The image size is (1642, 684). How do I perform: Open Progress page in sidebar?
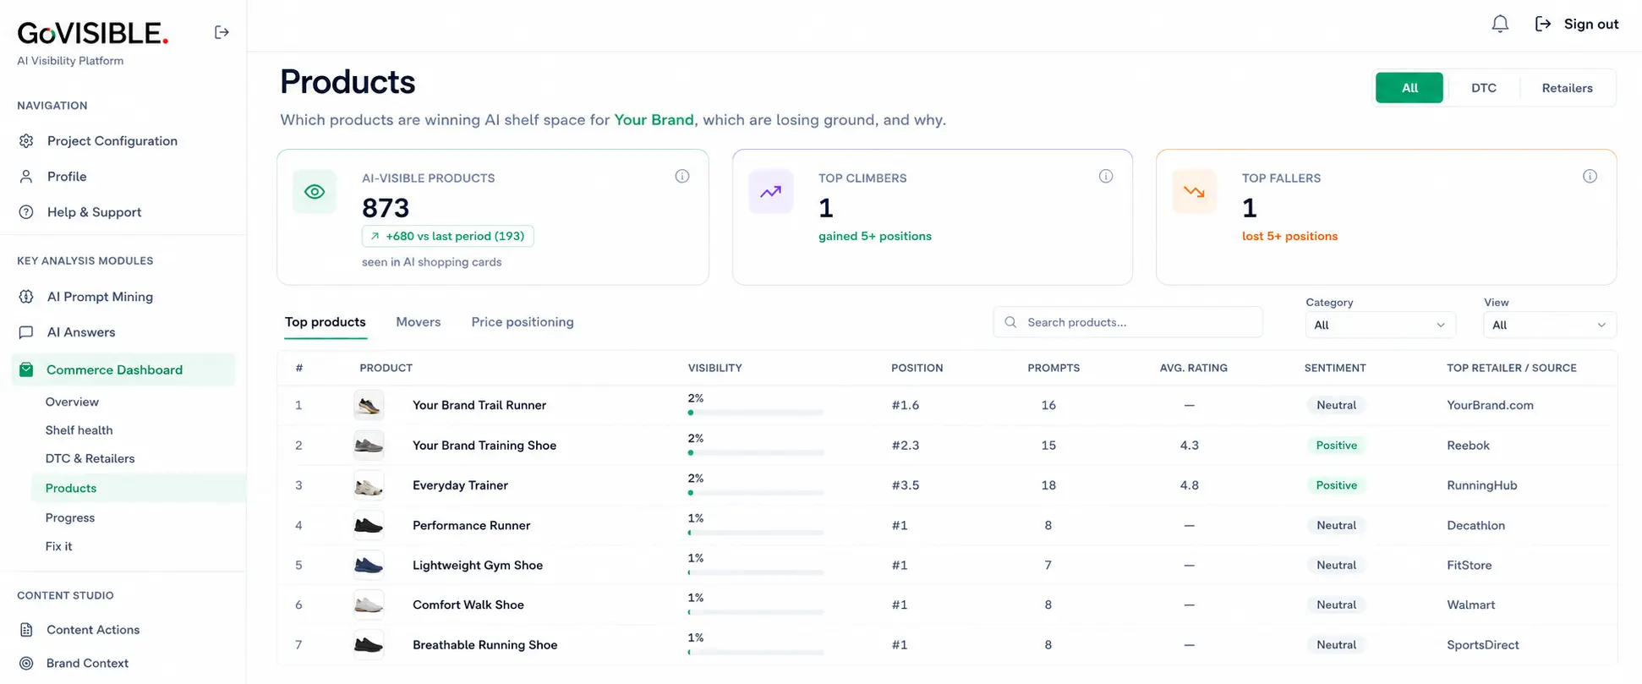[70, 517]
